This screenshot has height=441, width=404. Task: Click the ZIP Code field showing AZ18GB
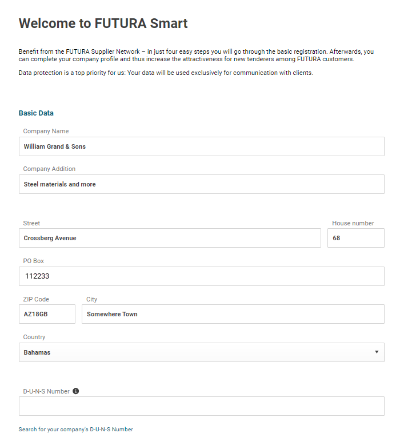47,314
